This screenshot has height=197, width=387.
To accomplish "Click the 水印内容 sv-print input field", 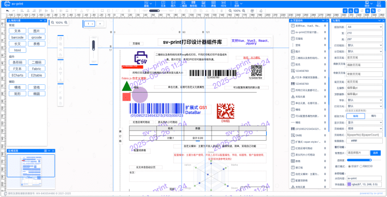I will [364, 178].
